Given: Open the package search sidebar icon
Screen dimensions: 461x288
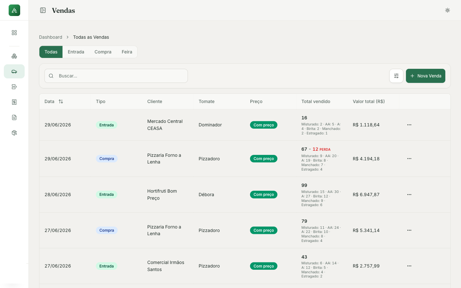Looking at the screenshot, I should click(14, 133).
